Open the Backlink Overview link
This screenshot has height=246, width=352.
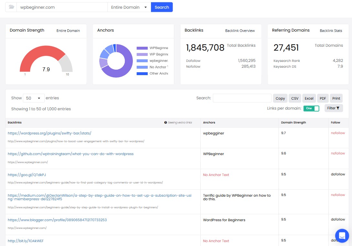(x=240, y=31)
